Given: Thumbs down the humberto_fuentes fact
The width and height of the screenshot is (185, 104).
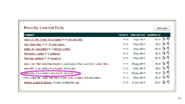Looking at the screenshot, I should pos(168,53).
